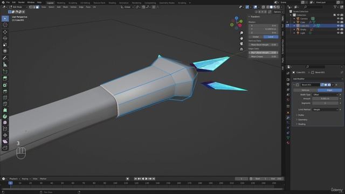This screenshot has height=194, width=345.
Task: Enable face select mode
Action: pyautogui.click(x=37, y=7)
